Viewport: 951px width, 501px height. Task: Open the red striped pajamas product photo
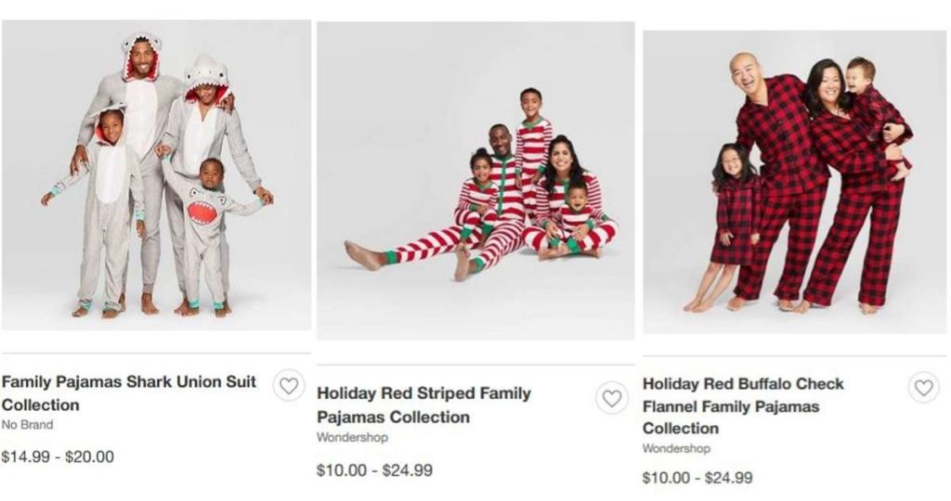475,181
